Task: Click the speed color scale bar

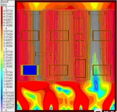Action: (x=2, y=59)
